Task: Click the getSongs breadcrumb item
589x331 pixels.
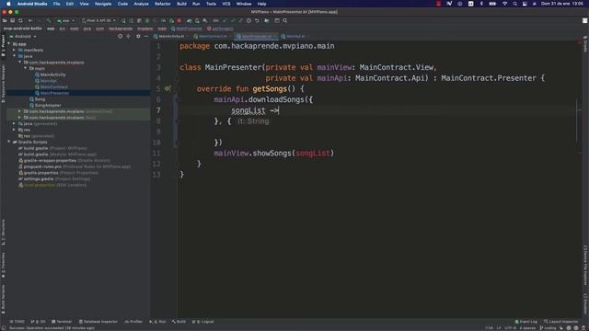Action: (x=220, y=29)
